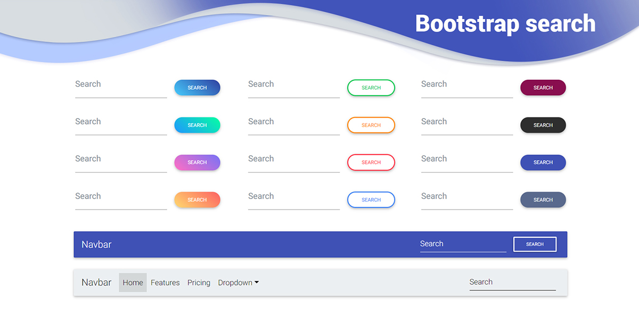This screenshot has width=639, height=334.
Task: Open the Features link
Action: point(165,282)
